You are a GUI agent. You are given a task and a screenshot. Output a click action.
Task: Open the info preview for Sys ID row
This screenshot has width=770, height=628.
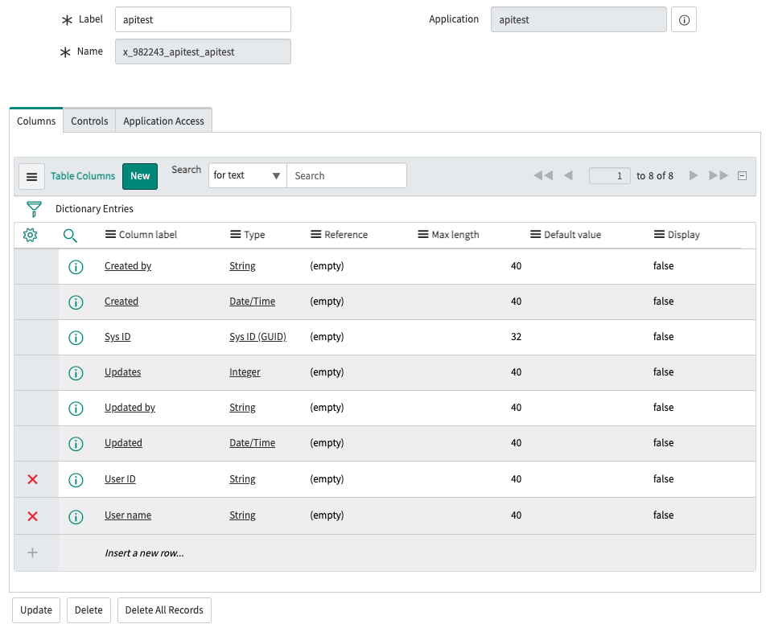(x=76, y=337)
